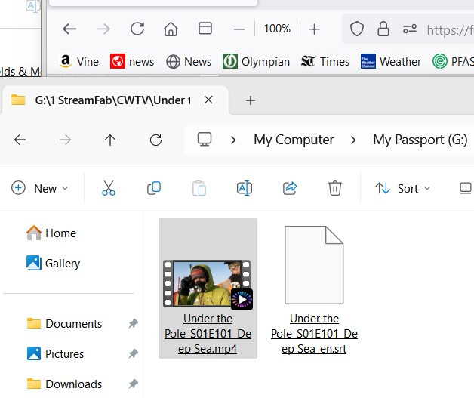Open the Sort dropdown
Viewport: 474px width, 398px height.
[402, 188]
